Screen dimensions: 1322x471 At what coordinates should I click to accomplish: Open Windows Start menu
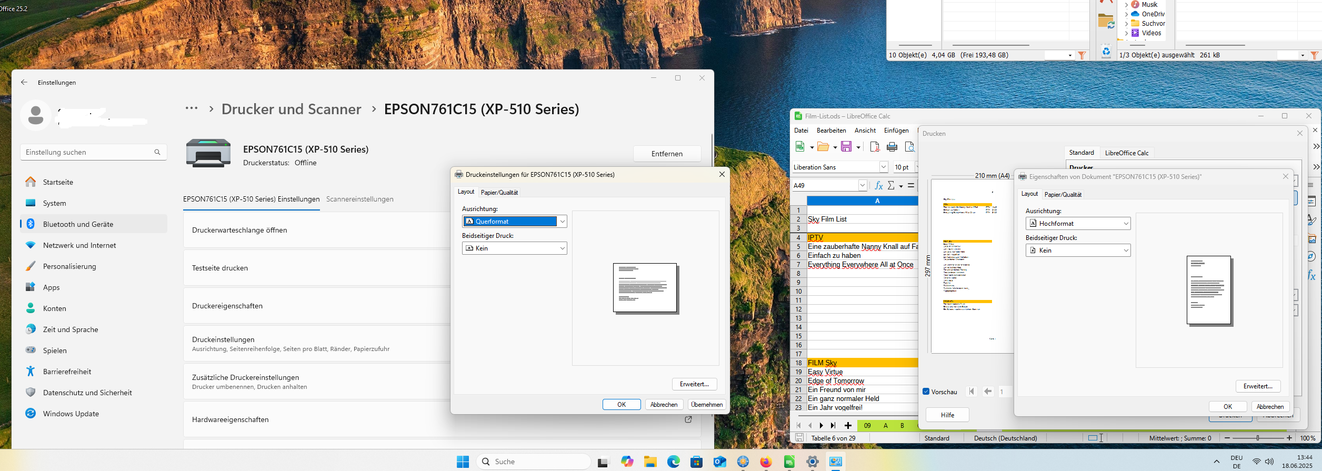click(463, 462)
